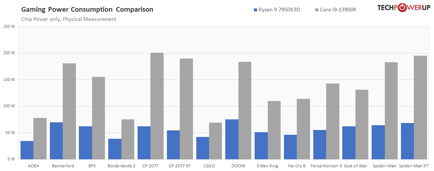The height and width of the screenshot is (171, 434).
Task: Select the gray Core i9 bar for Spider-Man
Action: tap(391, 111)
